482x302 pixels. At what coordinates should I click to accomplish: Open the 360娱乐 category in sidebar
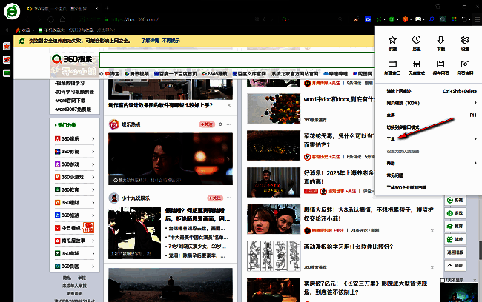tap(69, 138)
